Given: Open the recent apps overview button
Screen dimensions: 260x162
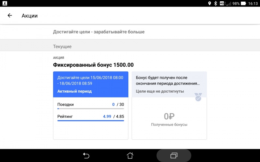Looking at the screenshot, I should coord(174,156).
